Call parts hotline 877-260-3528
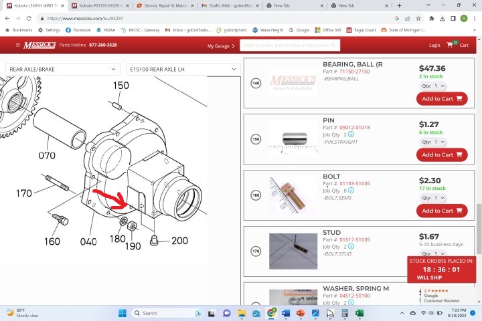Screen dimensions: 482x321 coord(102,45)
